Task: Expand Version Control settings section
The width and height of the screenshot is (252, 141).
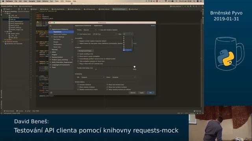Action: point(50,57)
